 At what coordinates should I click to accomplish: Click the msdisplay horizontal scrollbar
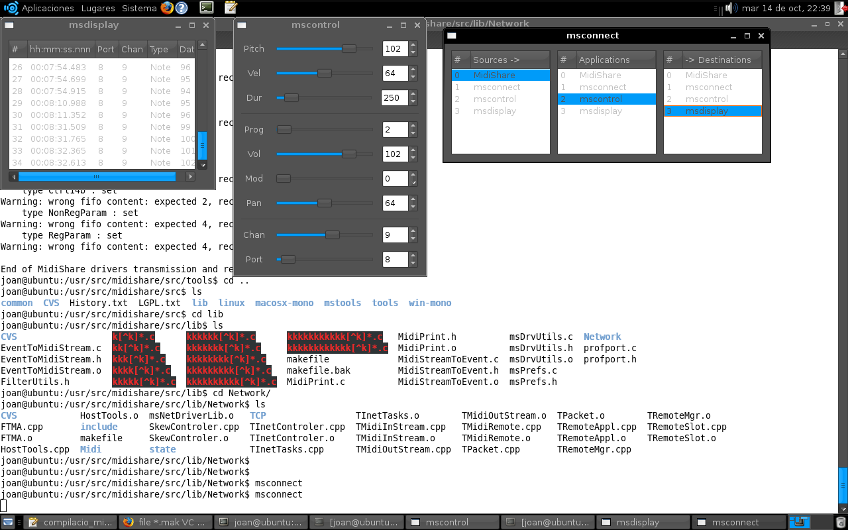point(97,176)
